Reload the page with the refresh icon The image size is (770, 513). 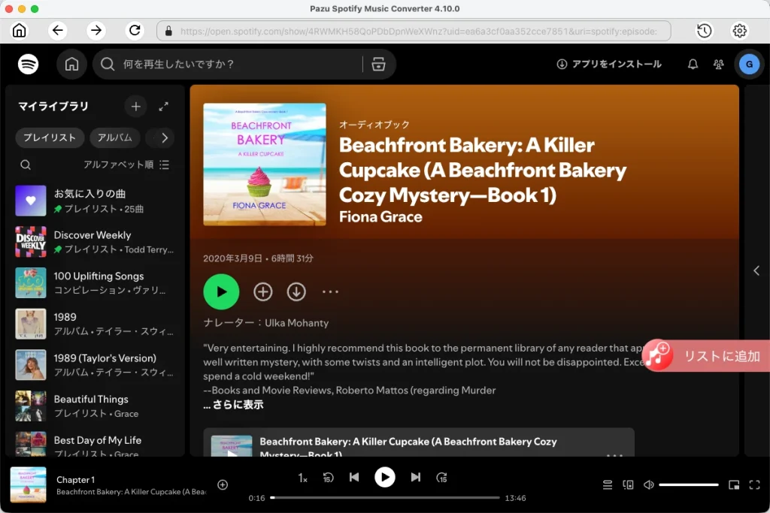pyautogui.click(x=135, y=30)
